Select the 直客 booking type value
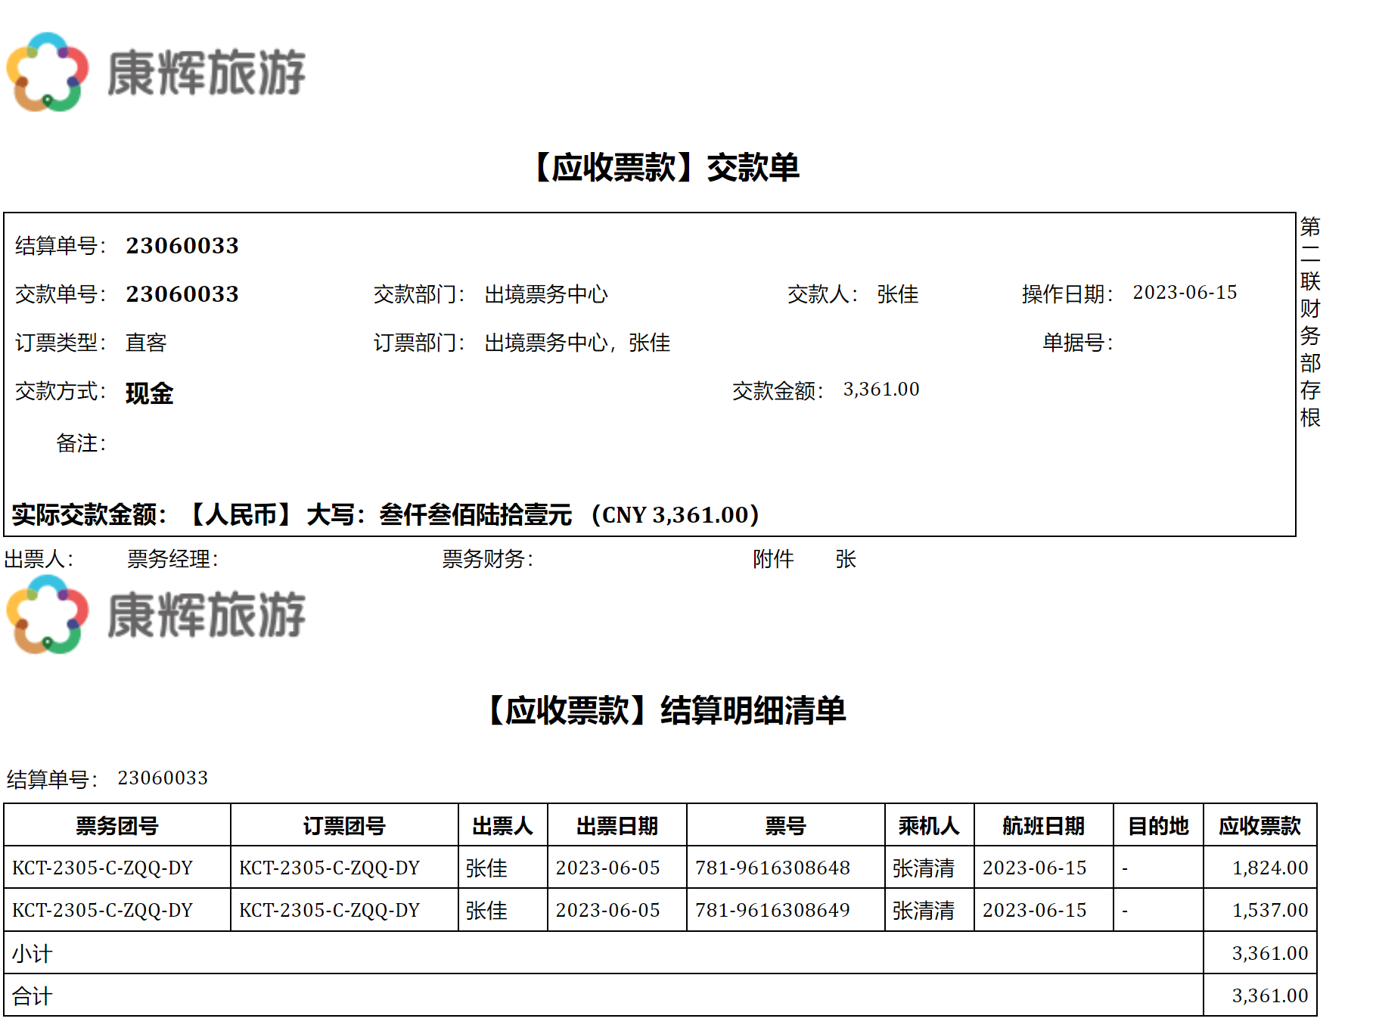1376x1034 pixels. point(146,343)
